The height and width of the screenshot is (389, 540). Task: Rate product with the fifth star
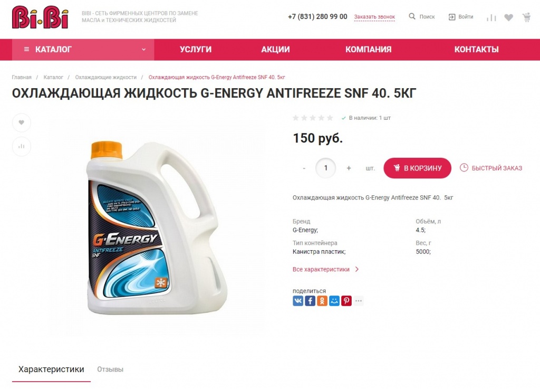tap(330, 118)
